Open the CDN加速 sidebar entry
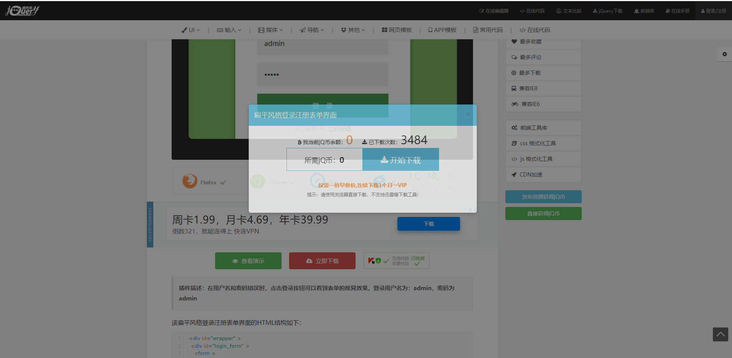 pyautogui.click(x=544, y=175)
